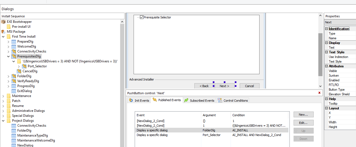Screen dimensions: 356x147
Task: Click the MSI Package icon
Action: (3, 32)
